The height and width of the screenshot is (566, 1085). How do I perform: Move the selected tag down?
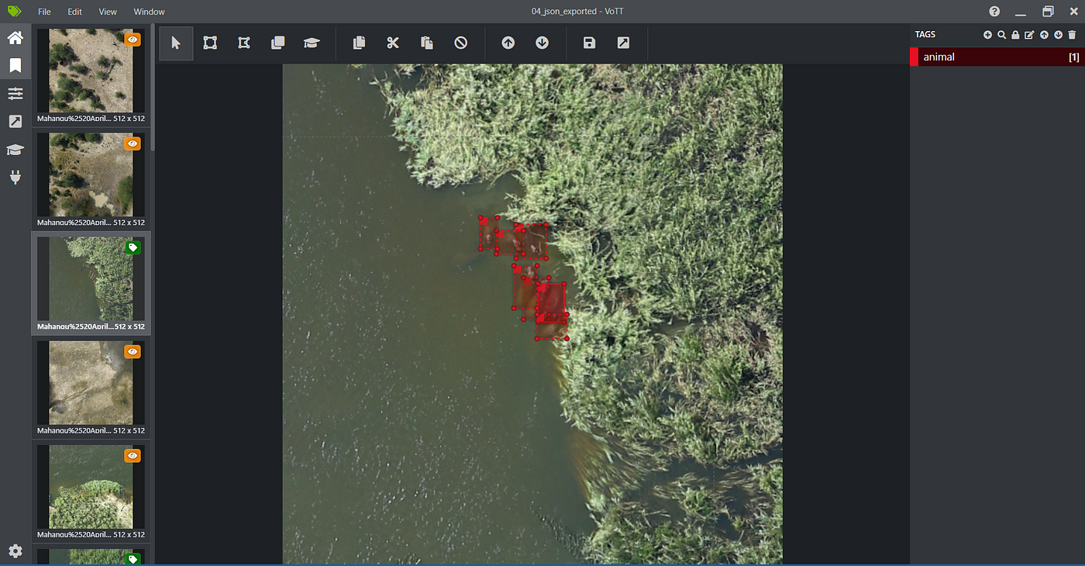[x=1058, y=35]
